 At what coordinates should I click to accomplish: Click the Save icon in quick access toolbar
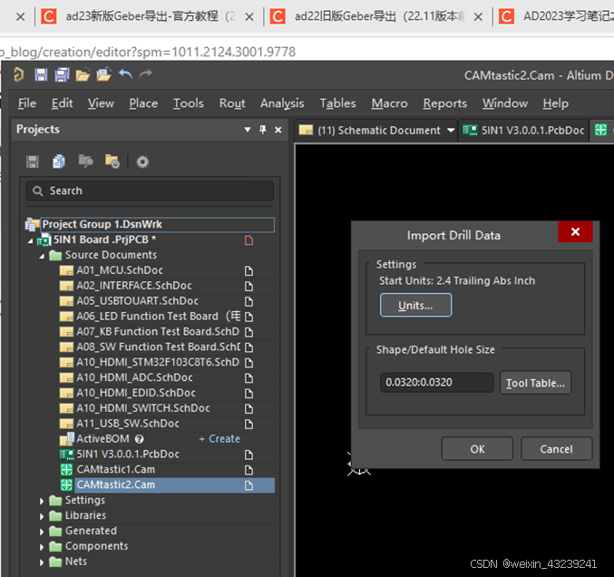point(41,74)
